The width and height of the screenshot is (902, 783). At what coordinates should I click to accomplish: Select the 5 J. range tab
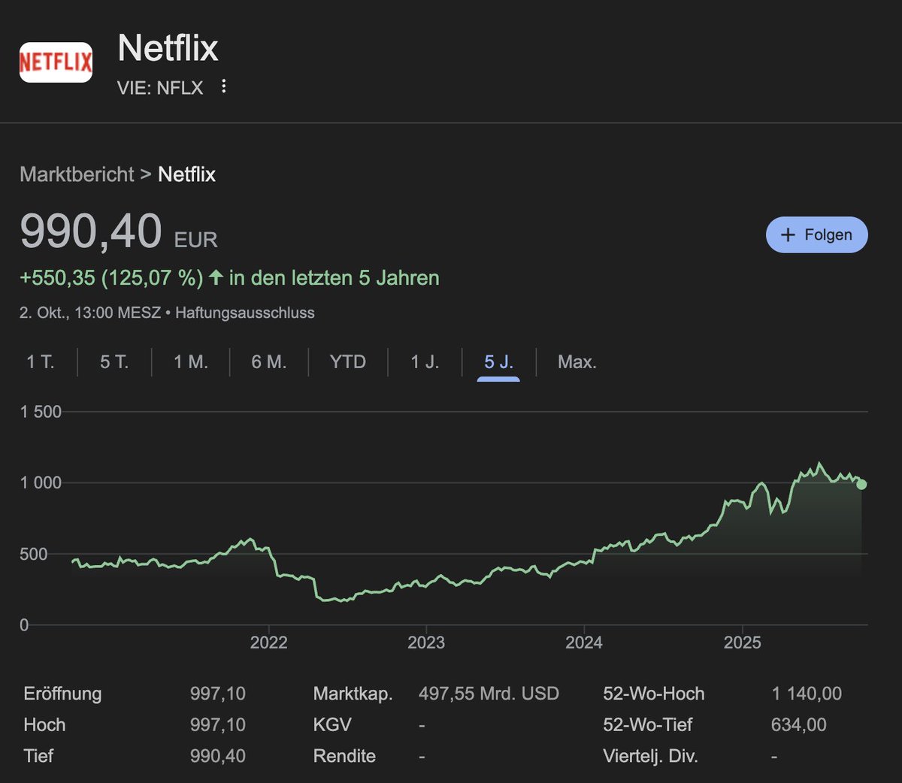[498, 362]
